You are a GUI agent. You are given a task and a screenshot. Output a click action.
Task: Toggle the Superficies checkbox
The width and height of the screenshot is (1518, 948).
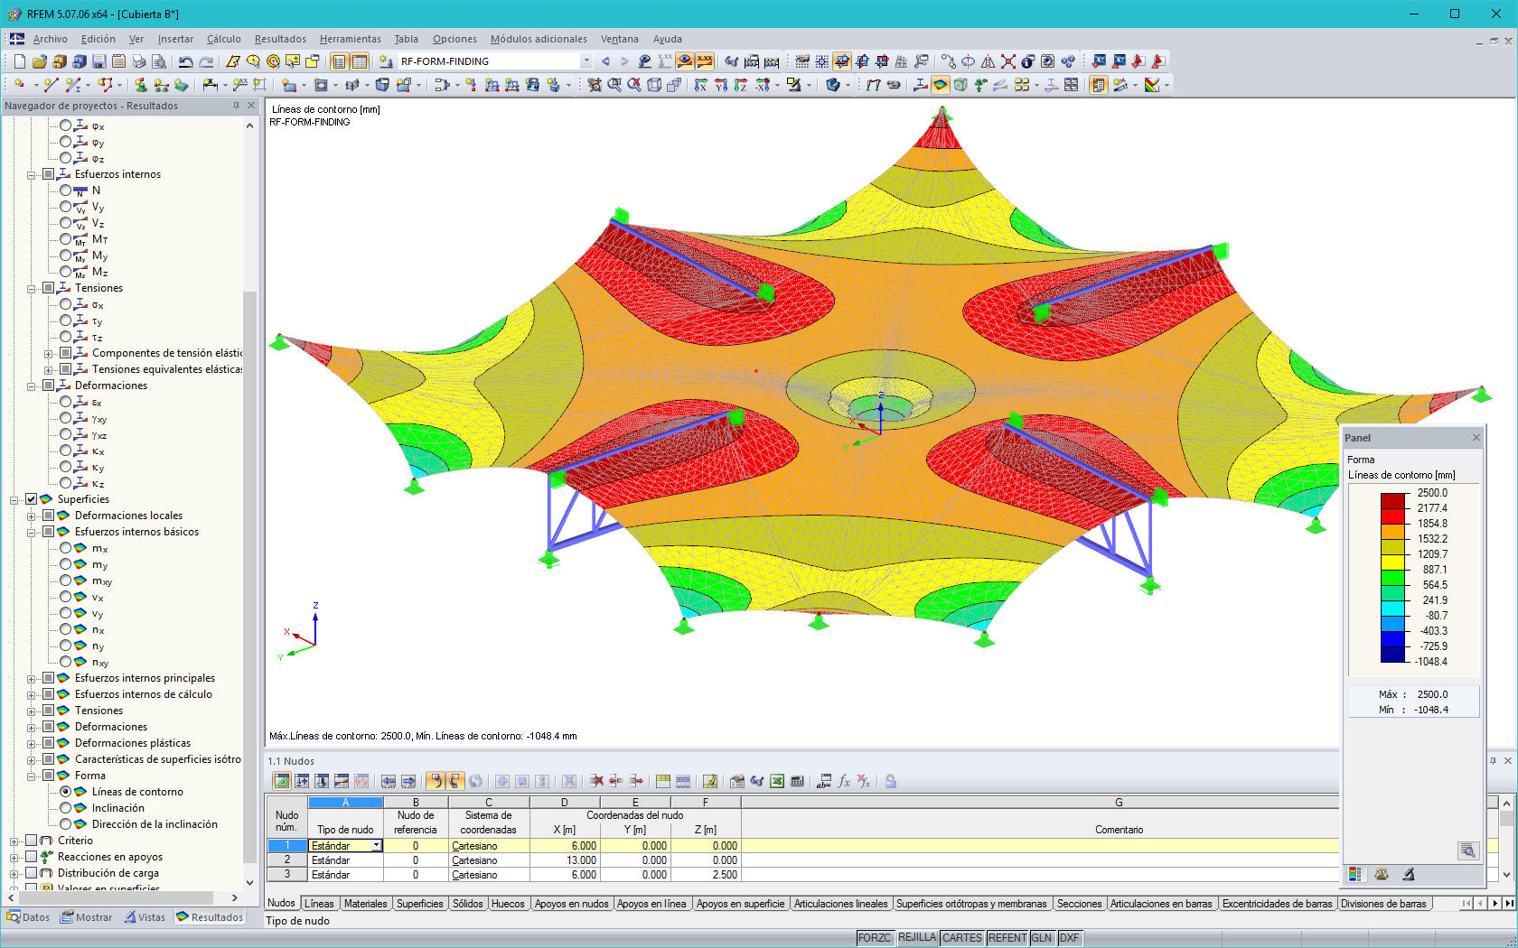(32, 499)
